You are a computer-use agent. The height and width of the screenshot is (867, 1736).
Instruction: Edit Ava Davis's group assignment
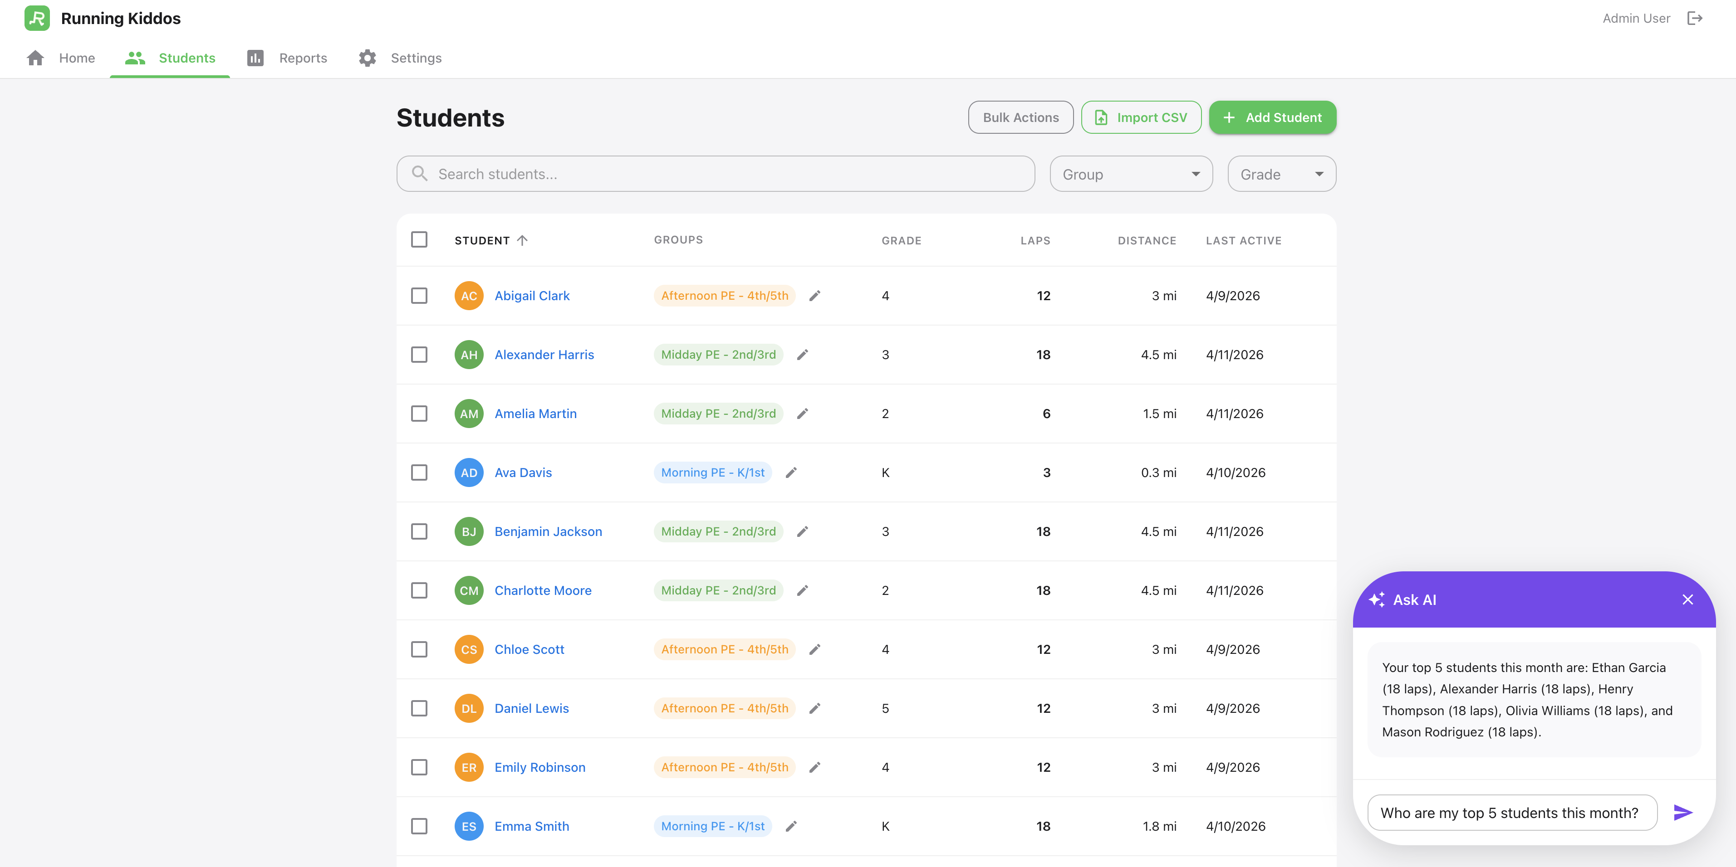[791, 472]
